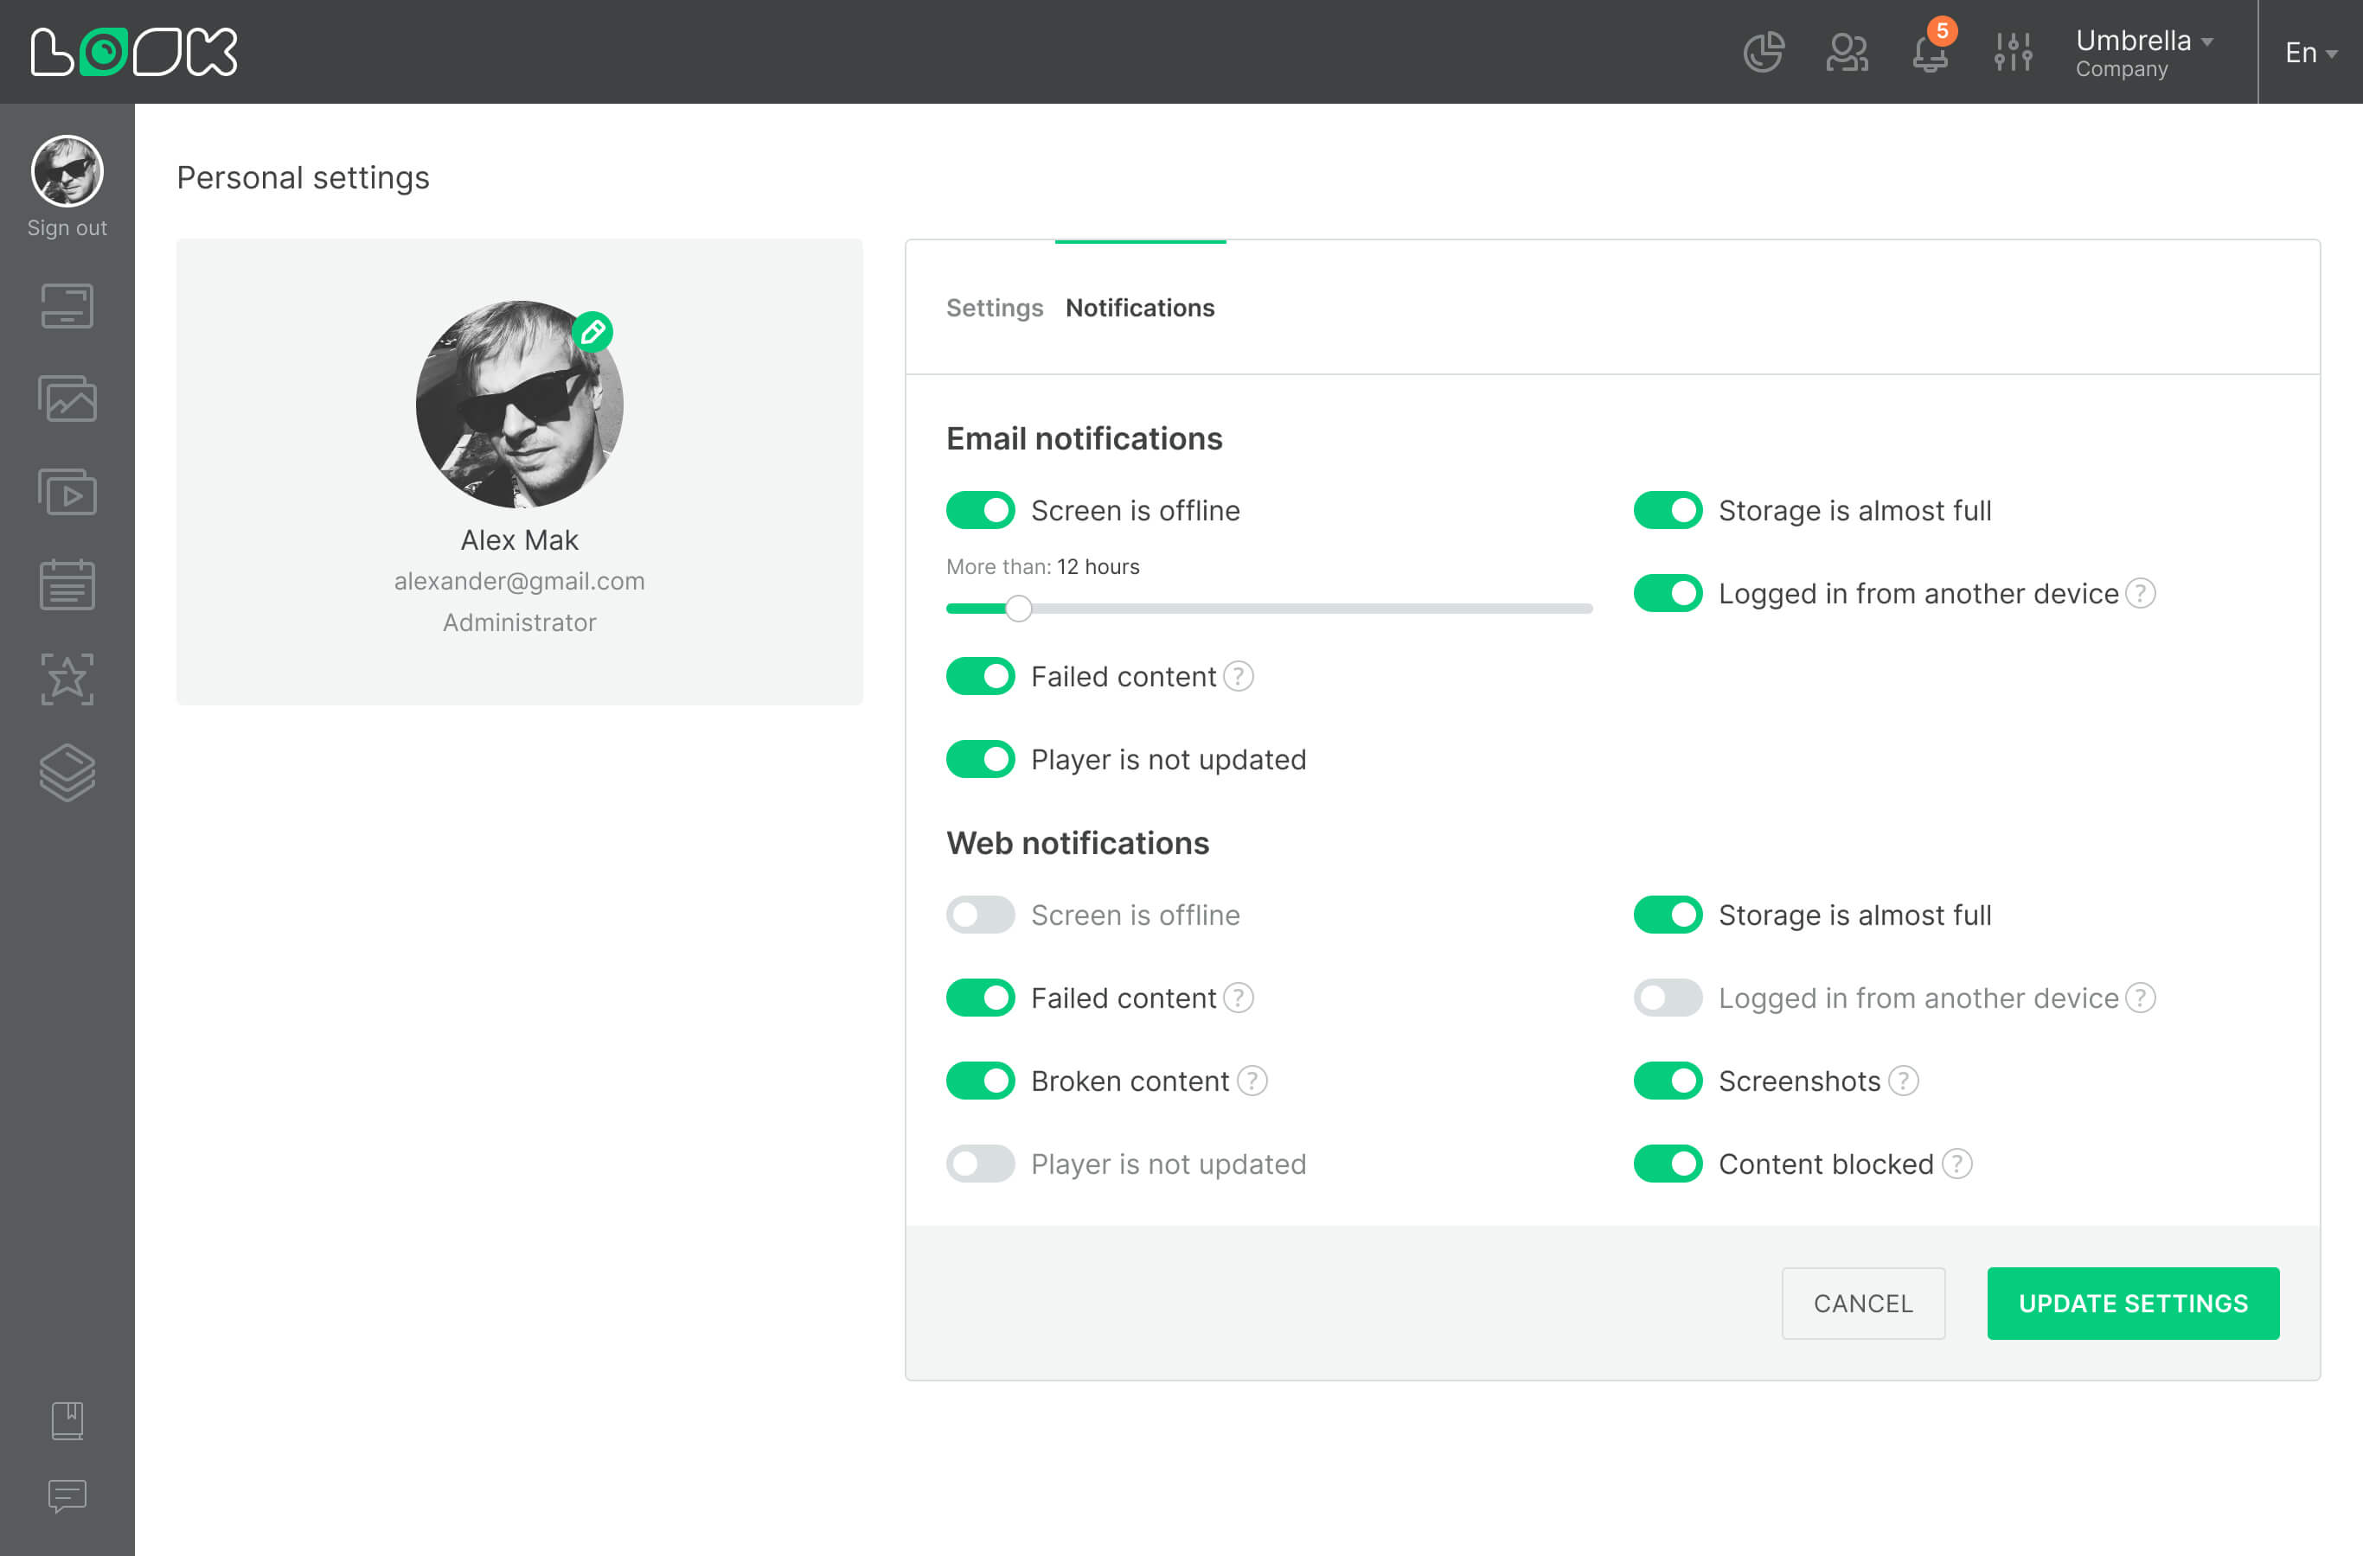The image size is (2363, 1556).
Task: Click the Update Settings button
Action: [x=2134, y=1303]
